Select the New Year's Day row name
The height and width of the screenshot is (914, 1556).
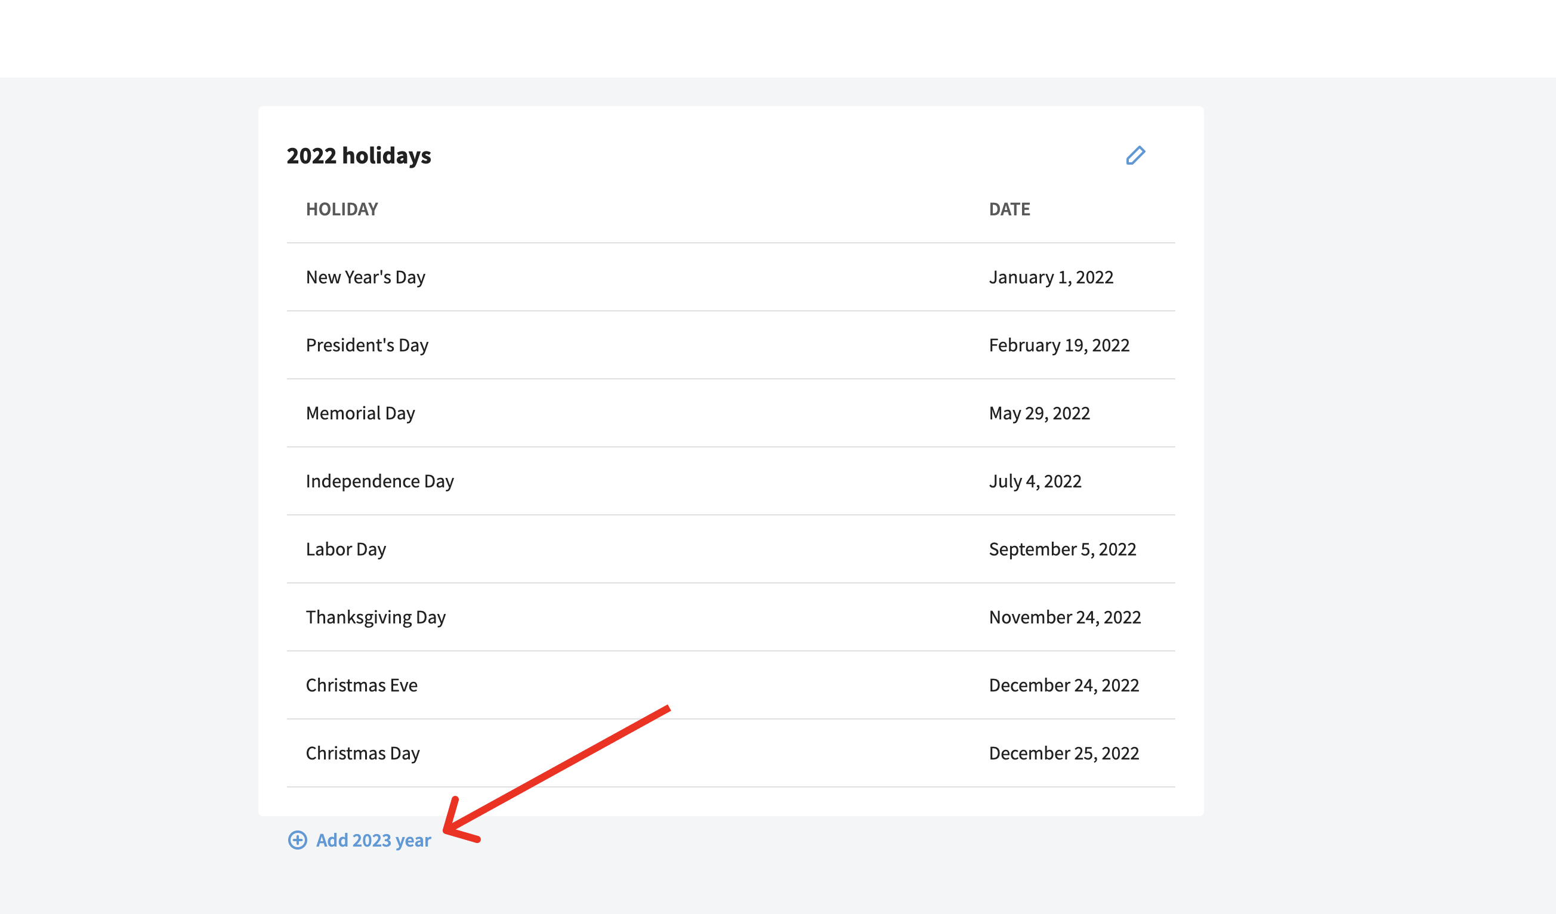click(x=366, y=277)
